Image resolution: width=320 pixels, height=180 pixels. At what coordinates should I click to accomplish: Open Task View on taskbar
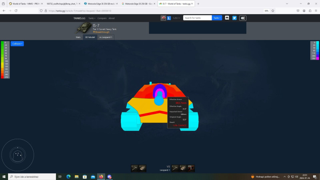coord(60,176)
